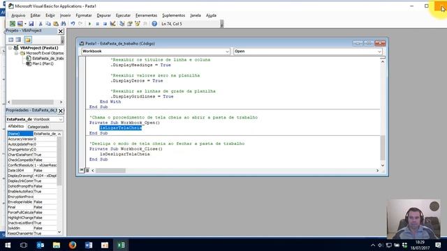Toggle Design Mode icon

point(112,24)
